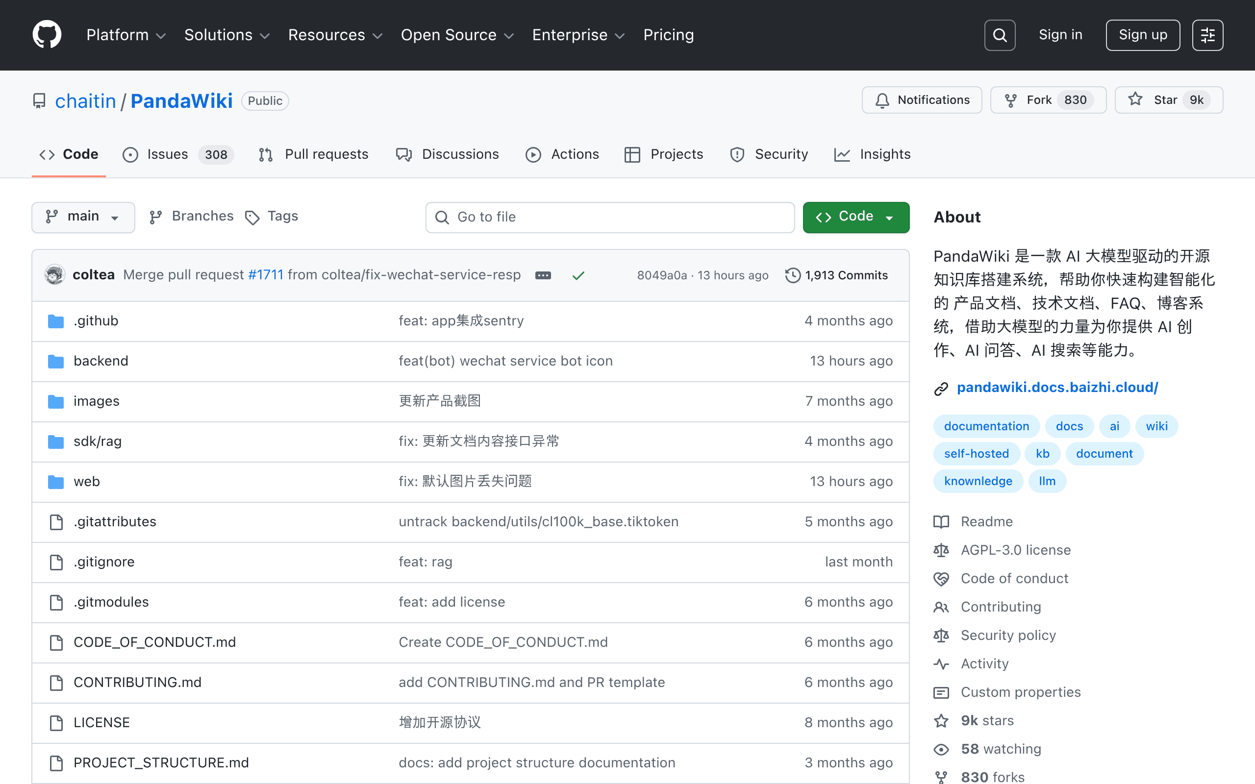1255x784 pixels.
Task: Go to the Pricing page
Action: (x=668, y=35)
